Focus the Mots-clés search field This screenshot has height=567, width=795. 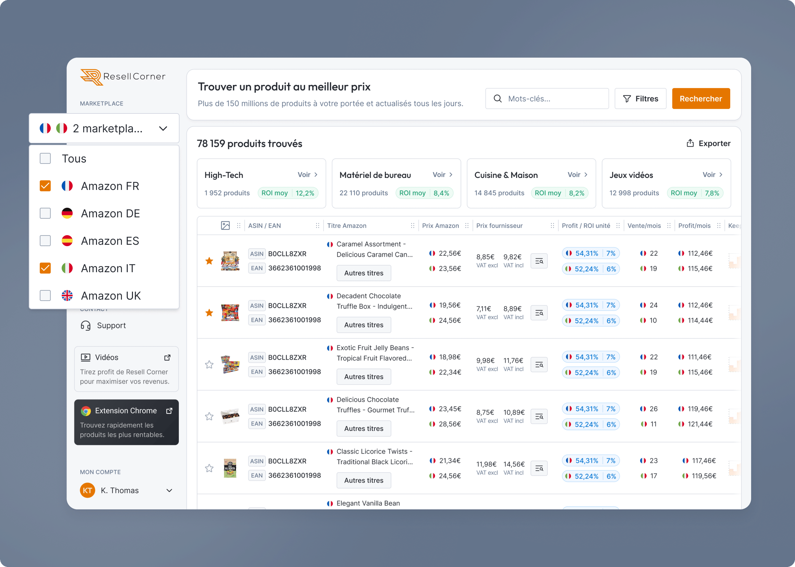click(547, 99)
